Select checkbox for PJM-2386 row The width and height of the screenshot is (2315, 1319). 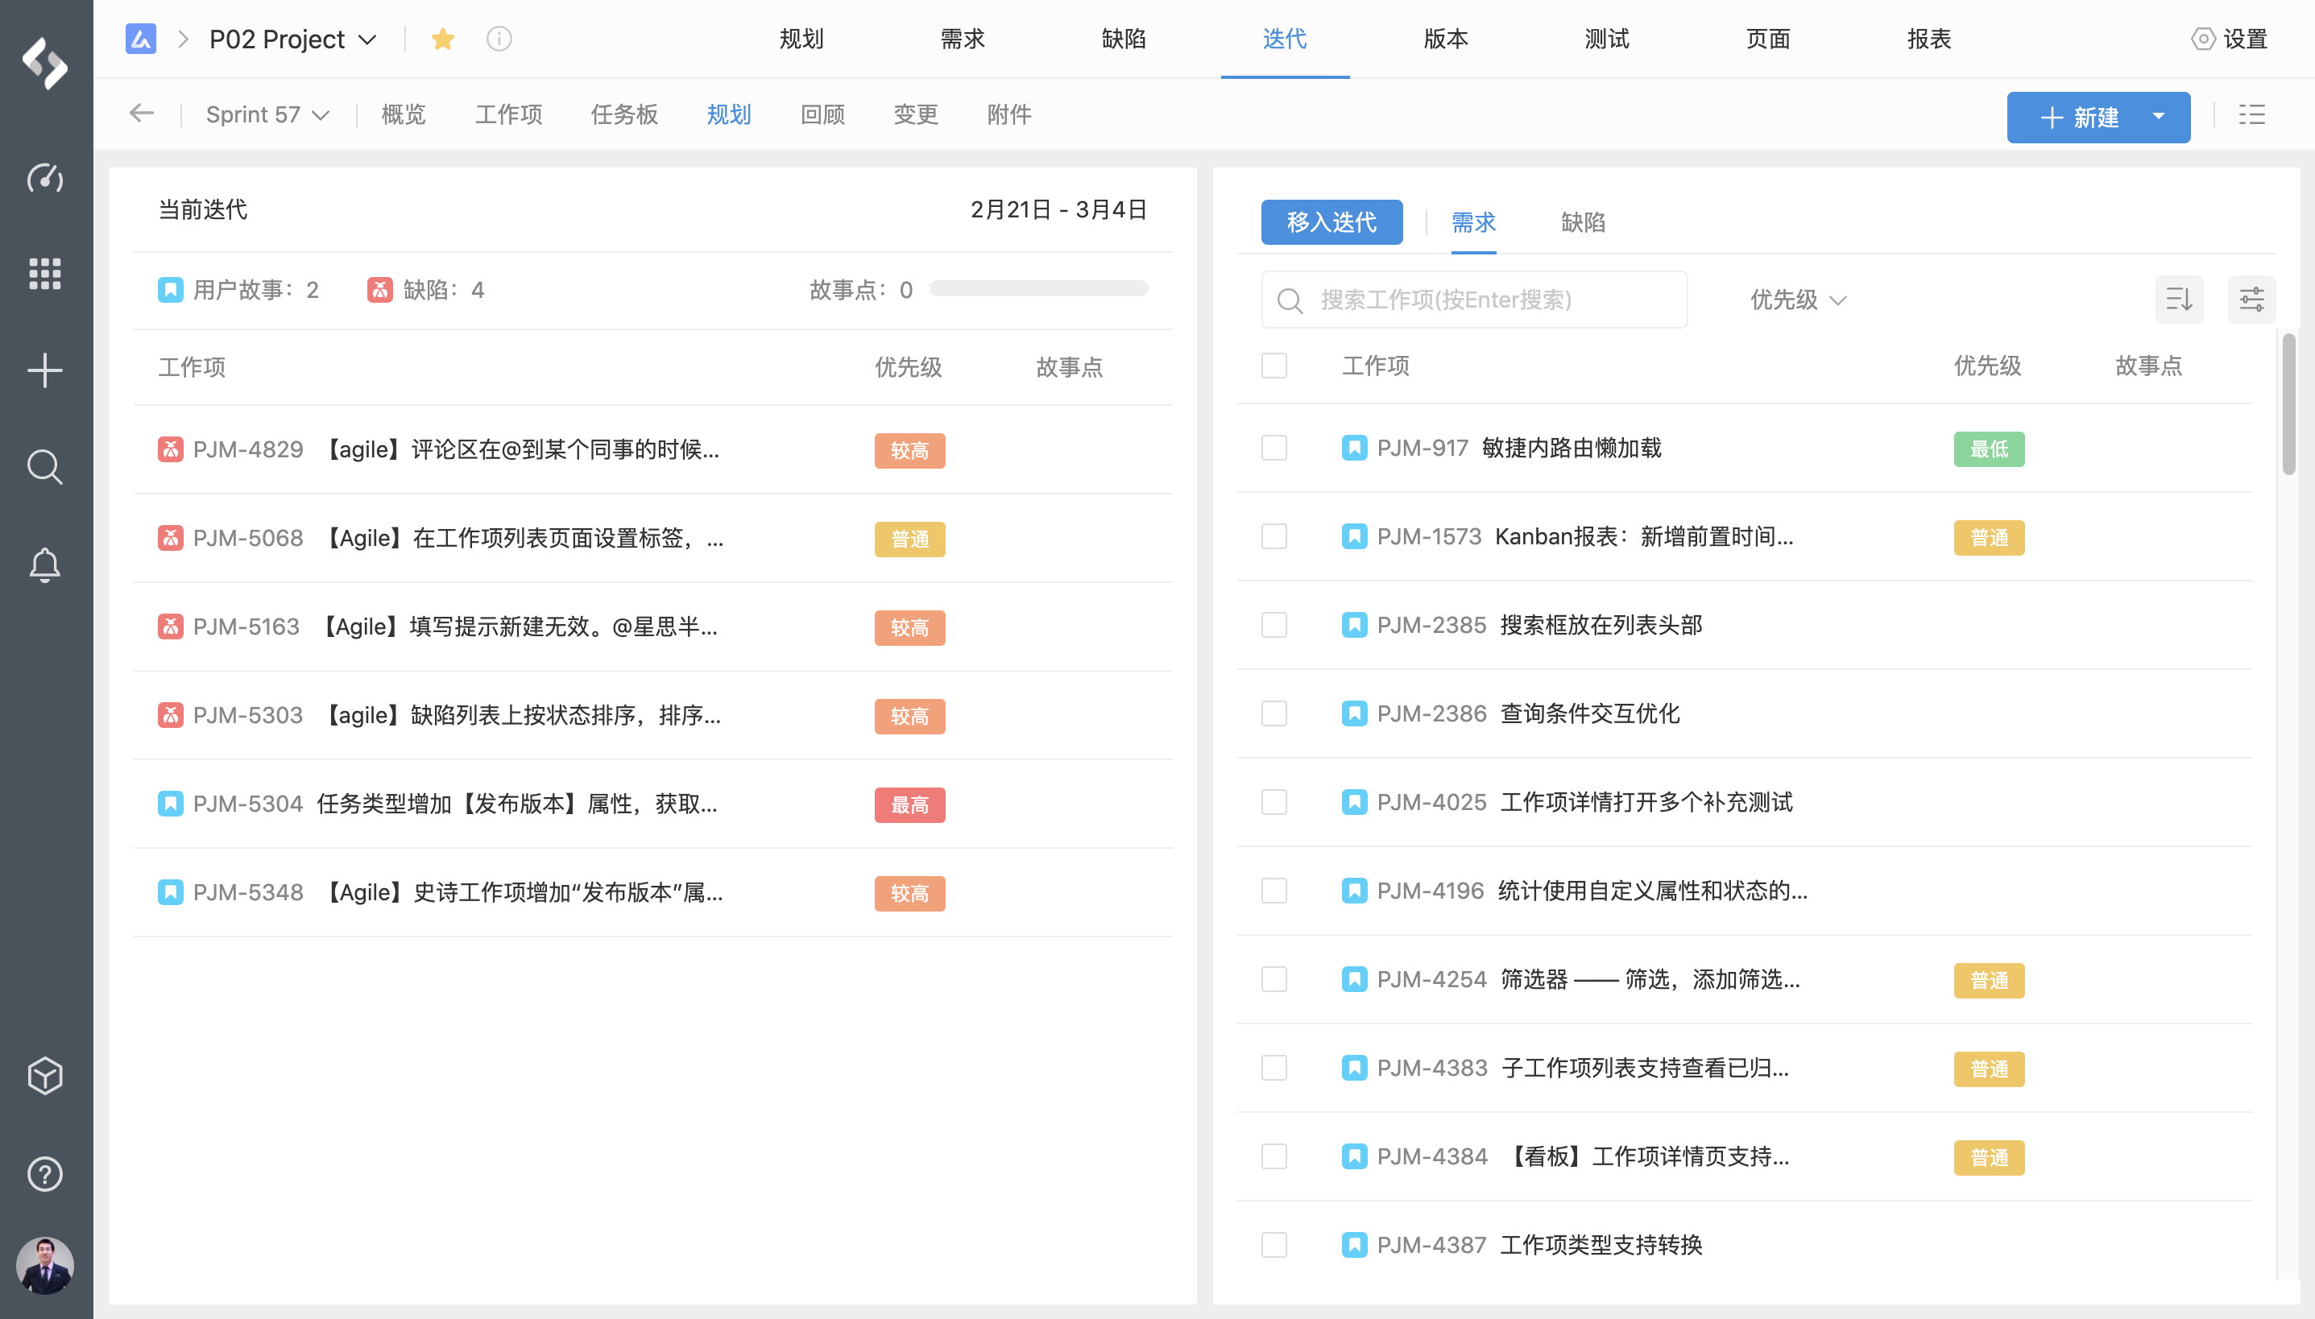click(1274, 713)
